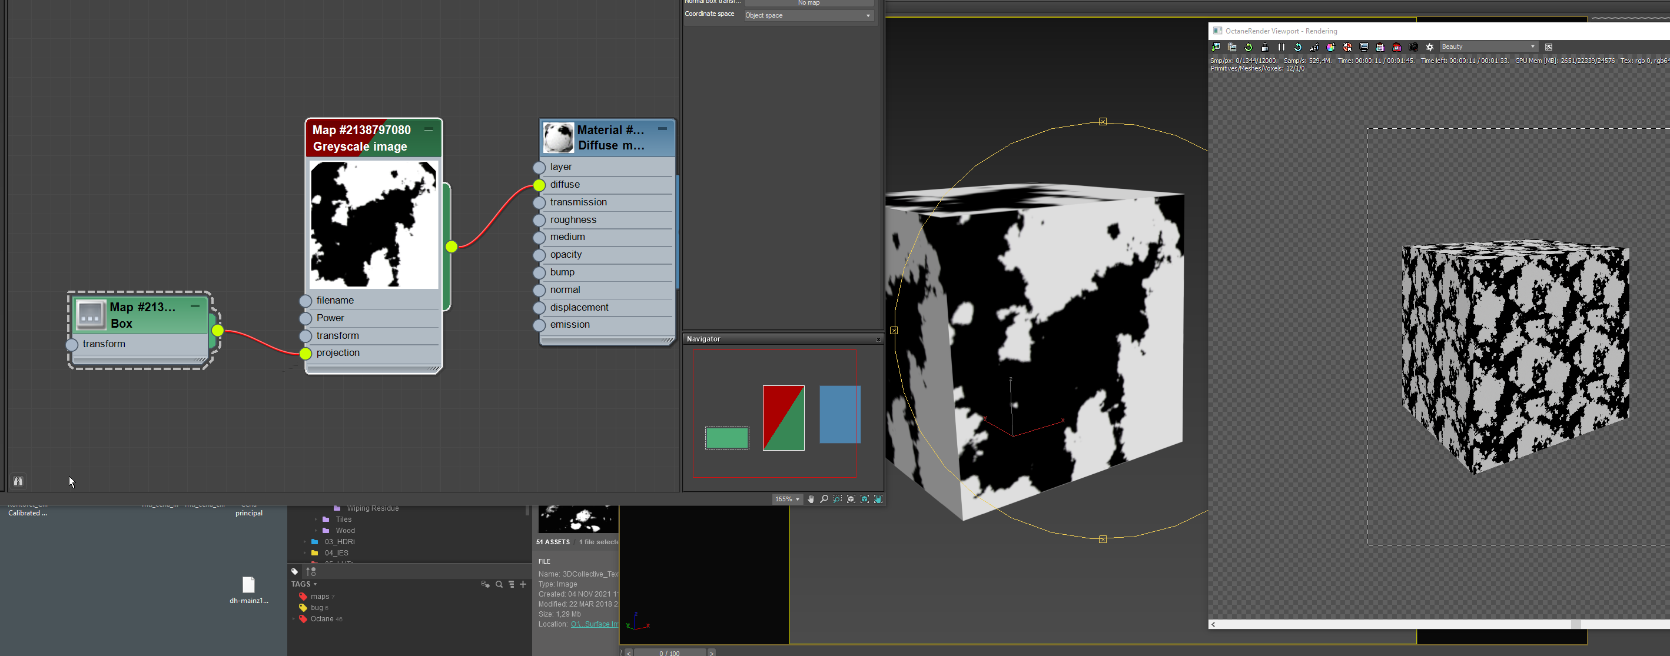Select the maps tag
The height and width of the screenshot is (656, 1670).
pos(320,597)
